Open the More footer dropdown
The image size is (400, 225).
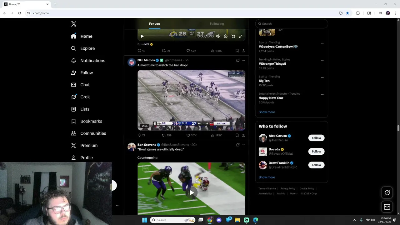294,193
